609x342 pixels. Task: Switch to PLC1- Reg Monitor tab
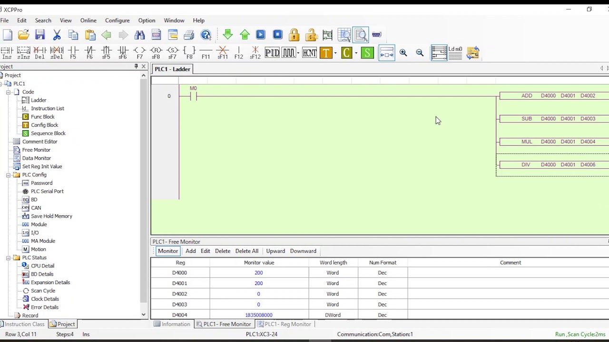[x=284, y=324]
